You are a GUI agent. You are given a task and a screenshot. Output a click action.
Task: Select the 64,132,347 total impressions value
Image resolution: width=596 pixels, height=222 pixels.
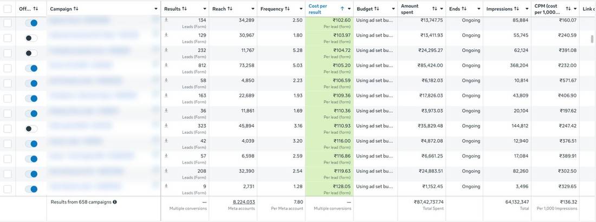[x=517, y=202]
